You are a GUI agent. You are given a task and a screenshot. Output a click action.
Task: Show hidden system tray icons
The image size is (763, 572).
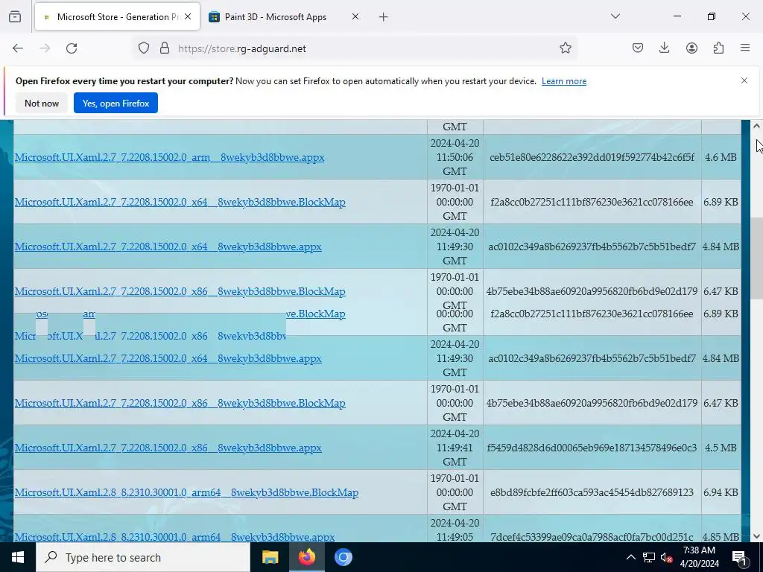[x=630, y=557]
